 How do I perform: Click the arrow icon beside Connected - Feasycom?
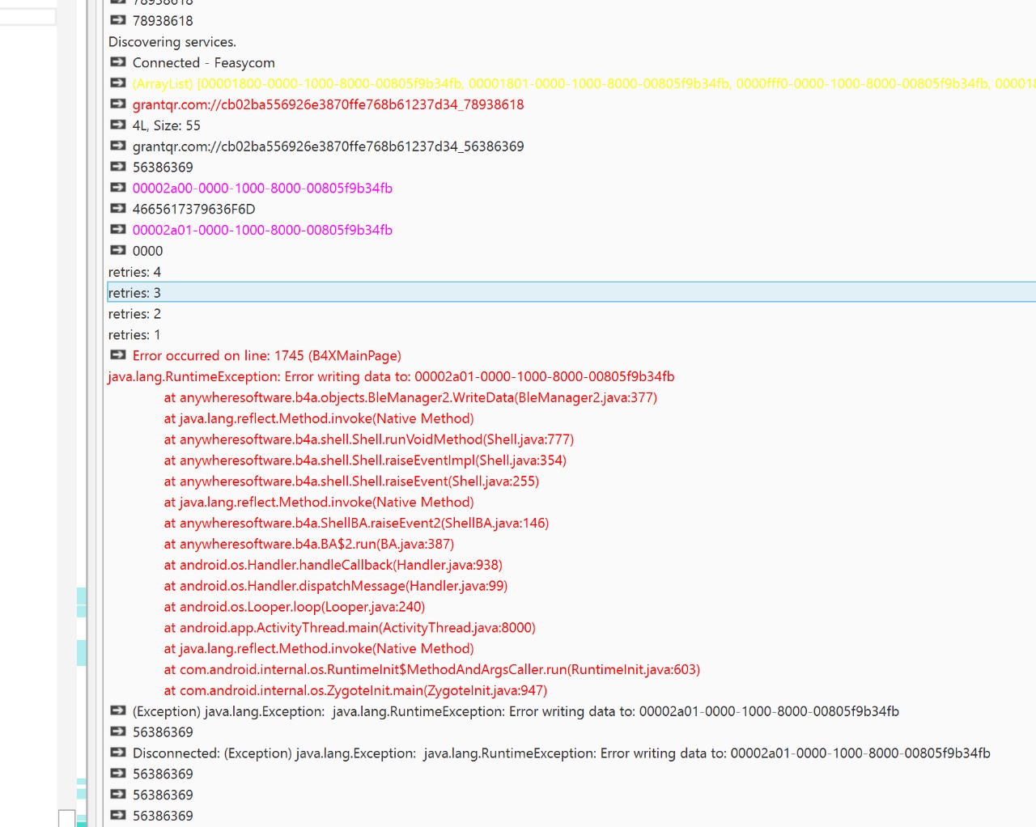click(118, 62)
